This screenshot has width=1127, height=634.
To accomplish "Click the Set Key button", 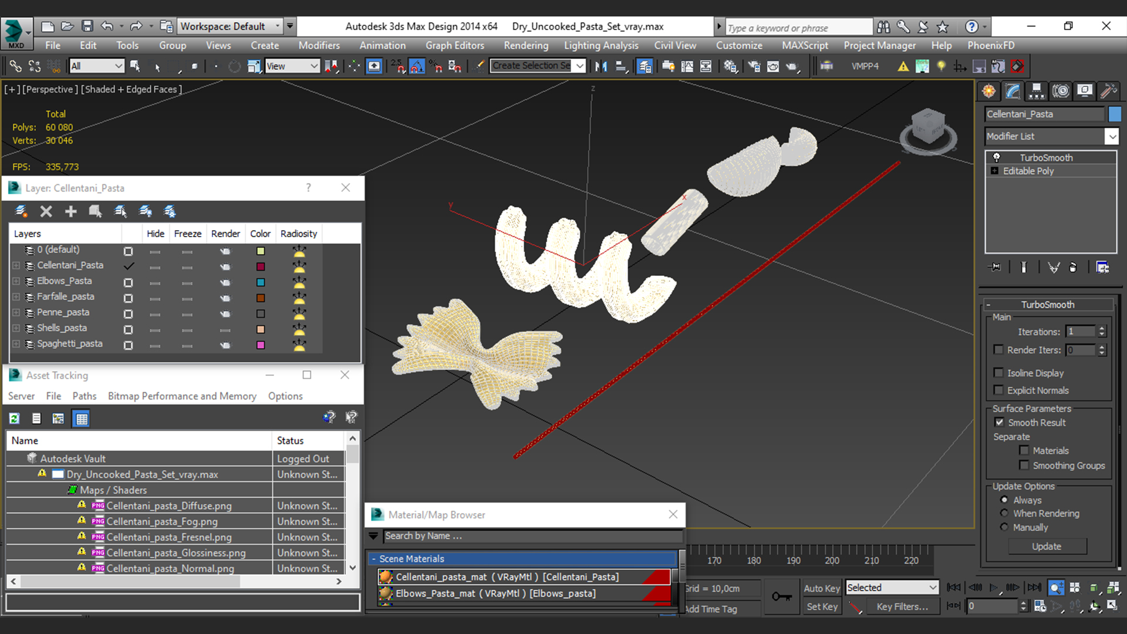I will click(x=821, y=607).
